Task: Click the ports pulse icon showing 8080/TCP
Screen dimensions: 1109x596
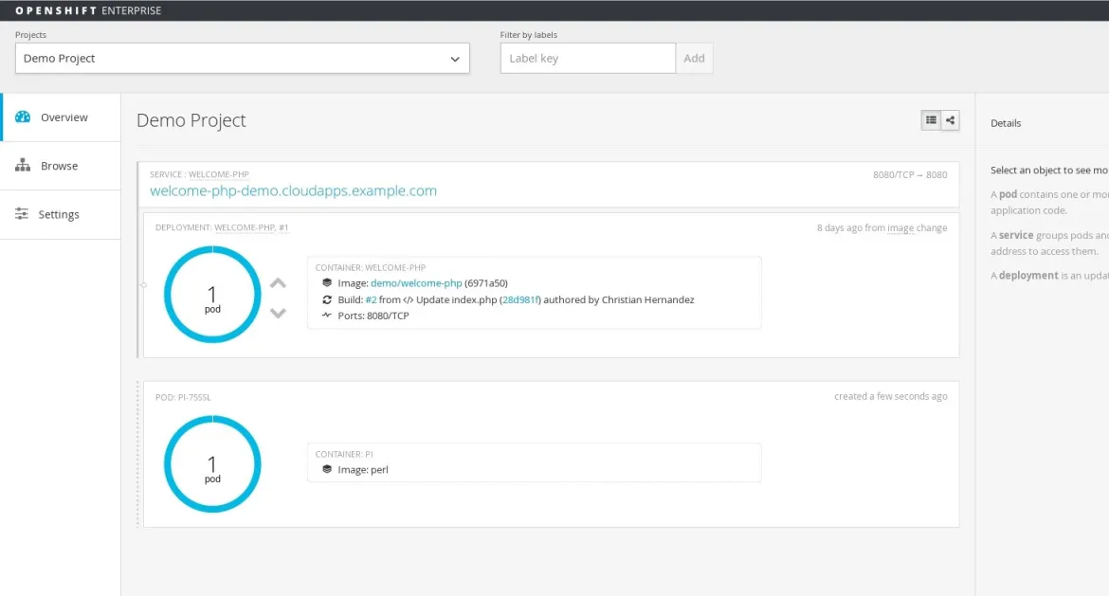Action: 327,315
